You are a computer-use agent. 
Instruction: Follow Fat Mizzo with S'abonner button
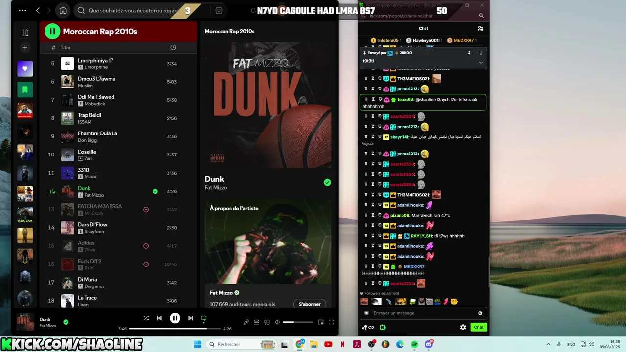click(x=310, y=304)
